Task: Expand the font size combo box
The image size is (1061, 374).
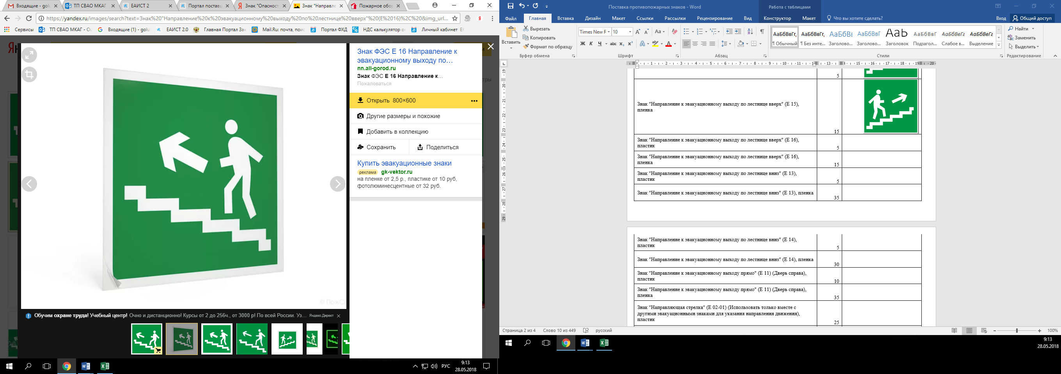Action: coord(630,32)
